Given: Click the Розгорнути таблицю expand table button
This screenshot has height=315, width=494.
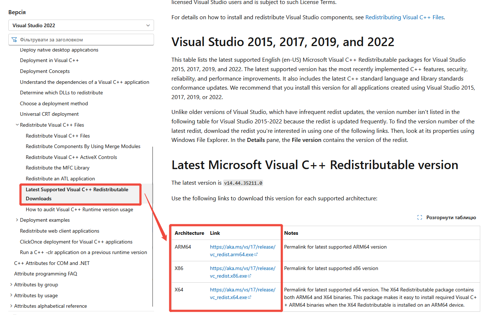Looking at the screenshot, I should 447,217.
